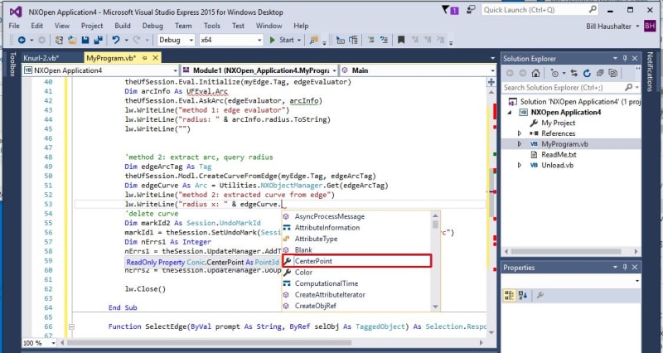Image resolution: width=663 pixels, height=353 pixels.
Task: Click the send feedback icon beside Quick Launch
Action: pos(471,10)
